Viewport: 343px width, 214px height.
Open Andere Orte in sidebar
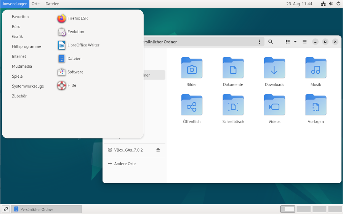[135, 164]
